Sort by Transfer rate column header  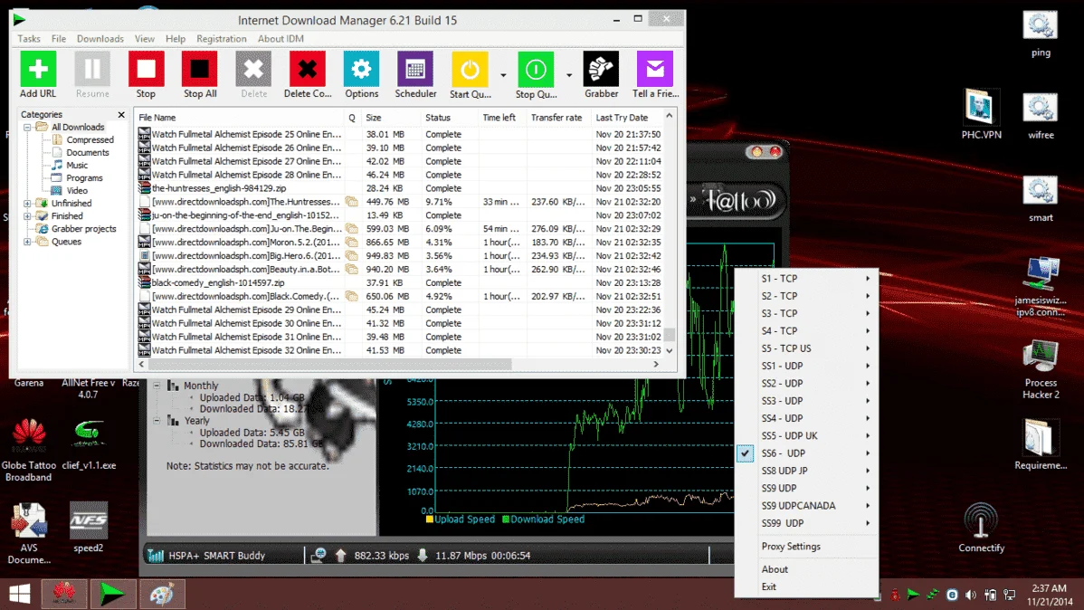click(x=559, y=118)
